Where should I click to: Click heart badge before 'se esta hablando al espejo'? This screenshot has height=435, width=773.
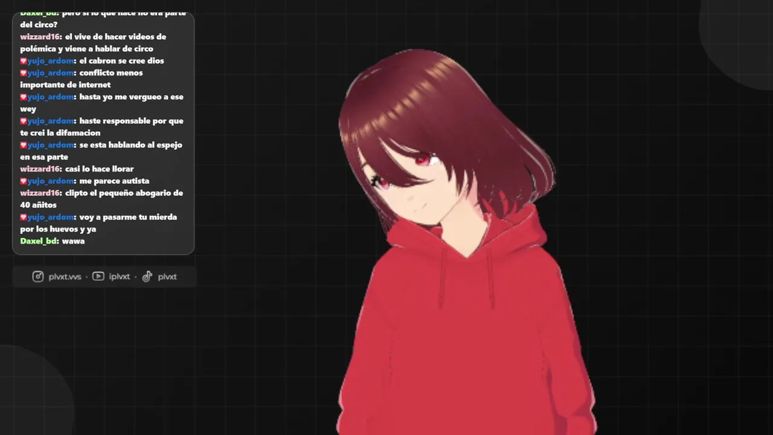pyautogui.click(x=24, y=146)
